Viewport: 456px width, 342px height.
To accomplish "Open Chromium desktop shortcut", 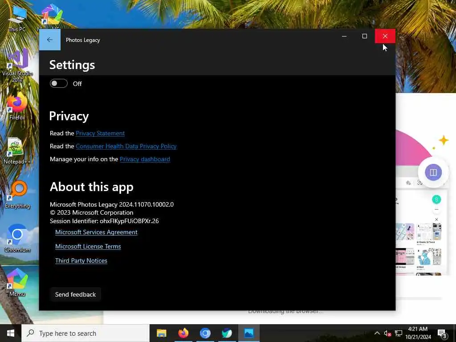I will [x=17, y=239].
